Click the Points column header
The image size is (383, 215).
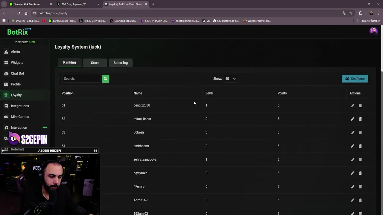tap(282, 93)
